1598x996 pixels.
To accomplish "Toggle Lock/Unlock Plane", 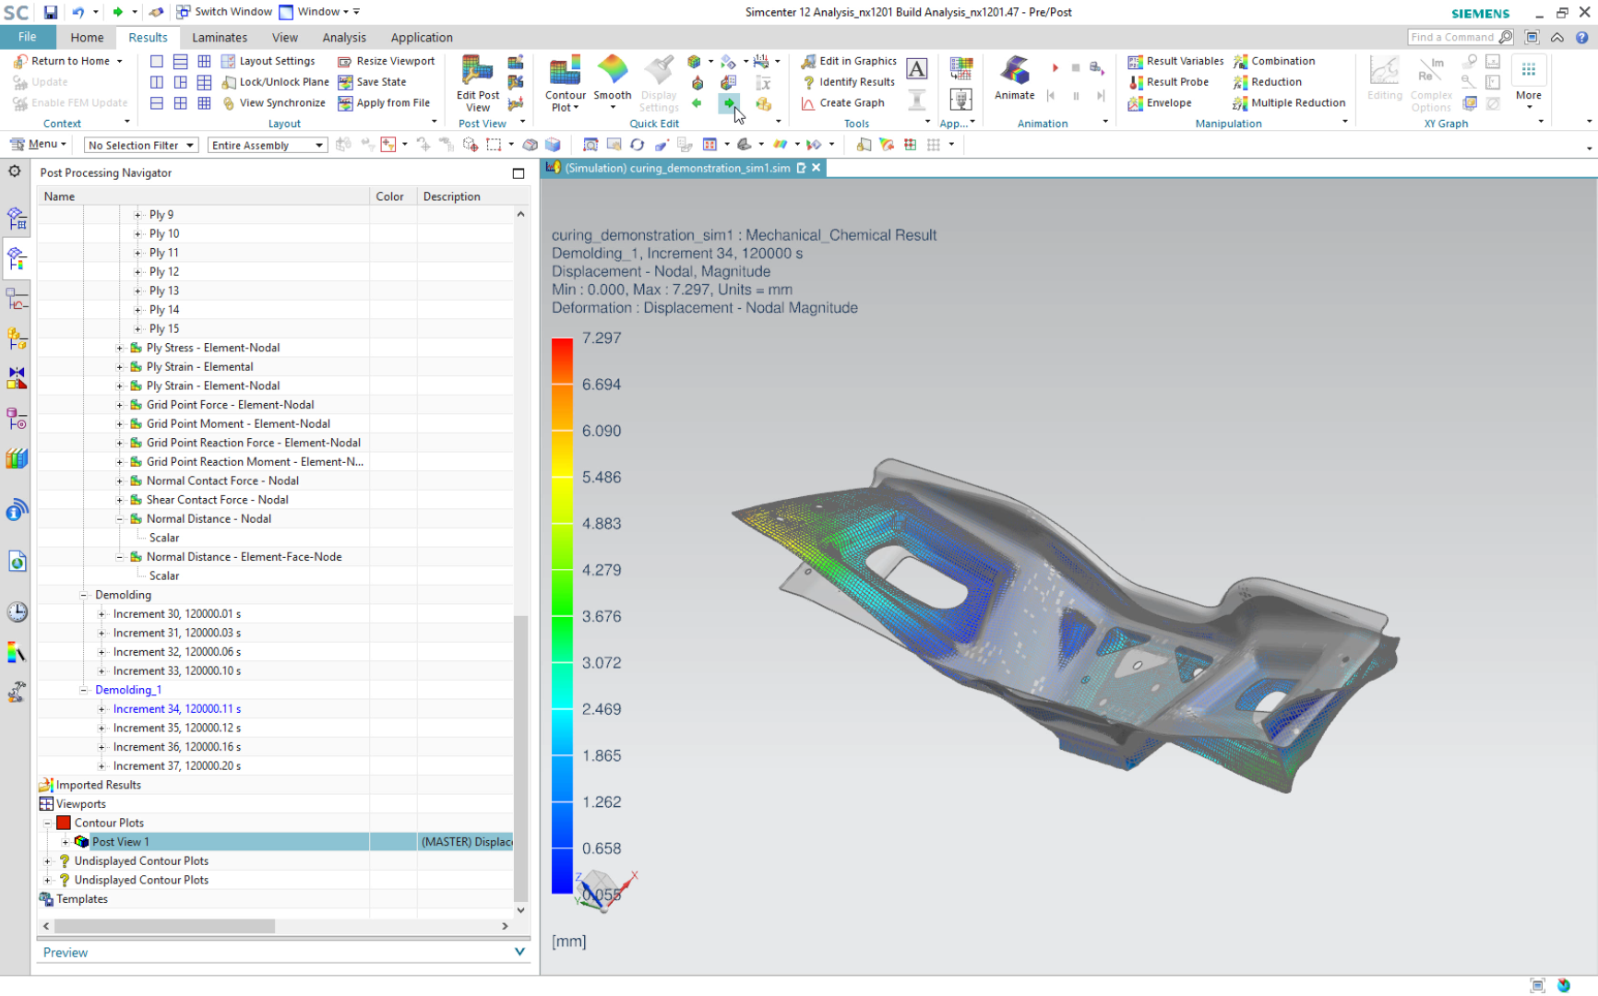I will coord(276,82).
